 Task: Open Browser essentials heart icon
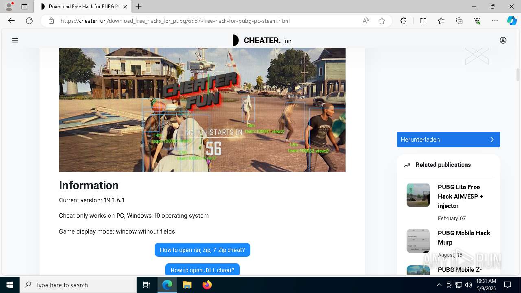(x=477, y=21)
